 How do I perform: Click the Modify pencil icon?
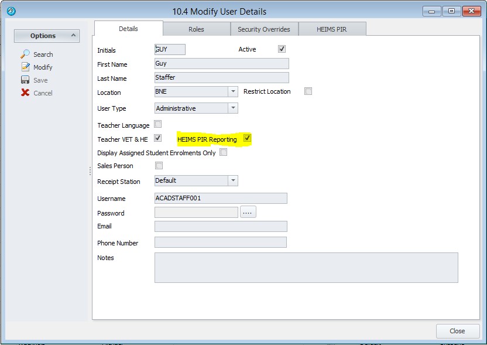pyautogui.click(x=25, y=67)
